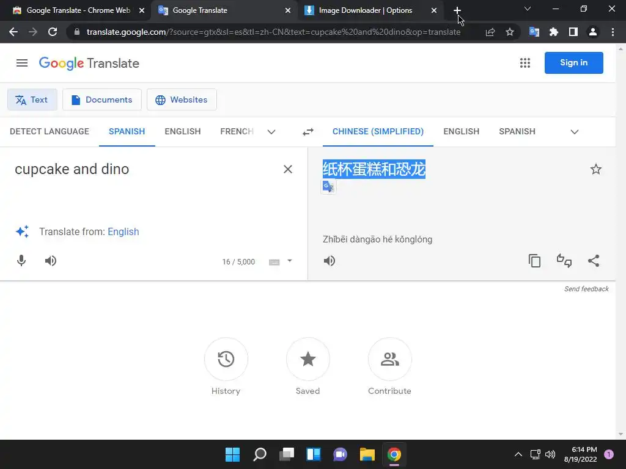Open volume control in tray
626x469 pixels.
550,454
